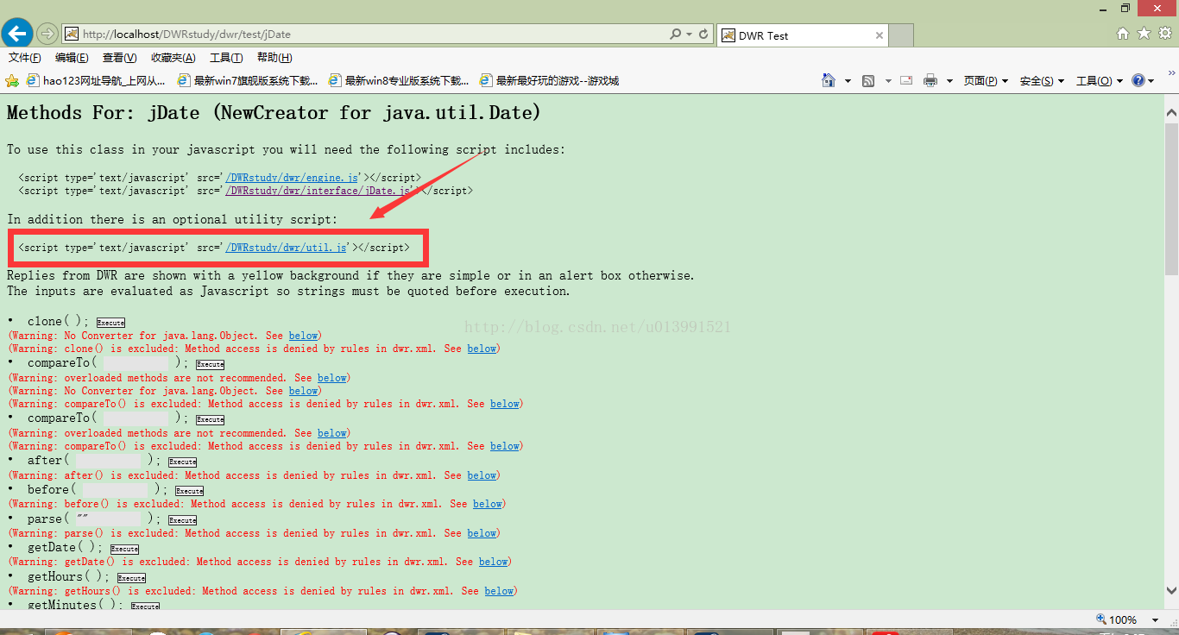Click the first compareTo( input field

[136, 363]
